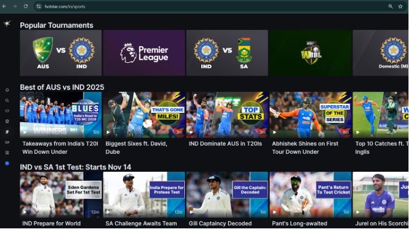Viewport: 409px width, 230px height.
Task: Play the That's Gone Miles video thumbnail
Action: pyautogui.click(x=144, y=114)
